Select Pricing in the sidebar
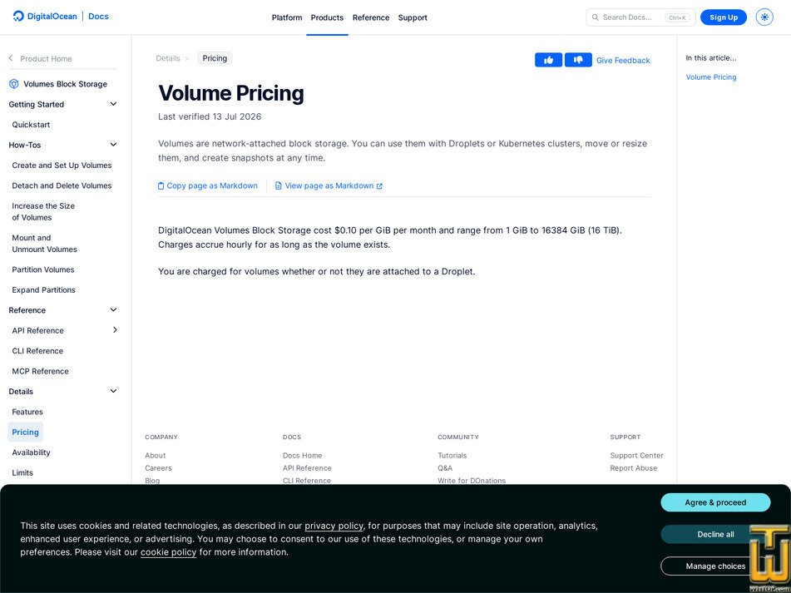 click(x=25, y=432)
